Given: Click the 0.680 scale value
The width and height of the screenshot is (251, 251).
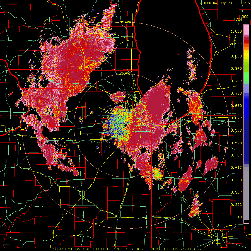Looking at the screenshot, I should coord(236,106).
